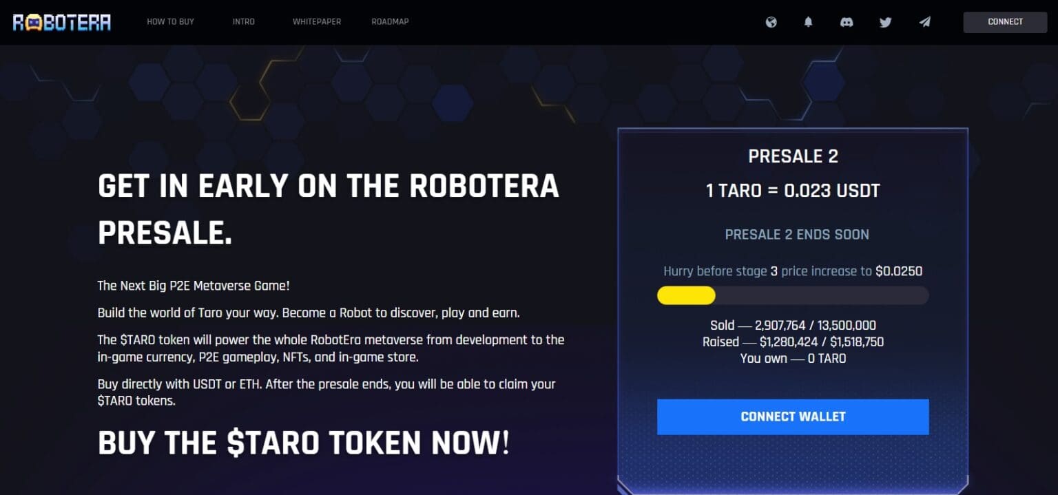This screenshot has height=495, width=1058.
Task: Navigate to the Roadmap section
Action: coord(390,22)
